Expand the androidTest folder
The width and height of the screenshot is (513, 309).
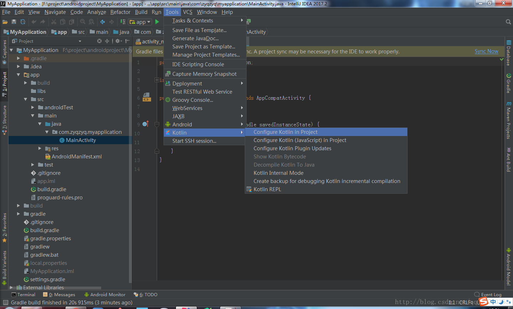[33, 108]
